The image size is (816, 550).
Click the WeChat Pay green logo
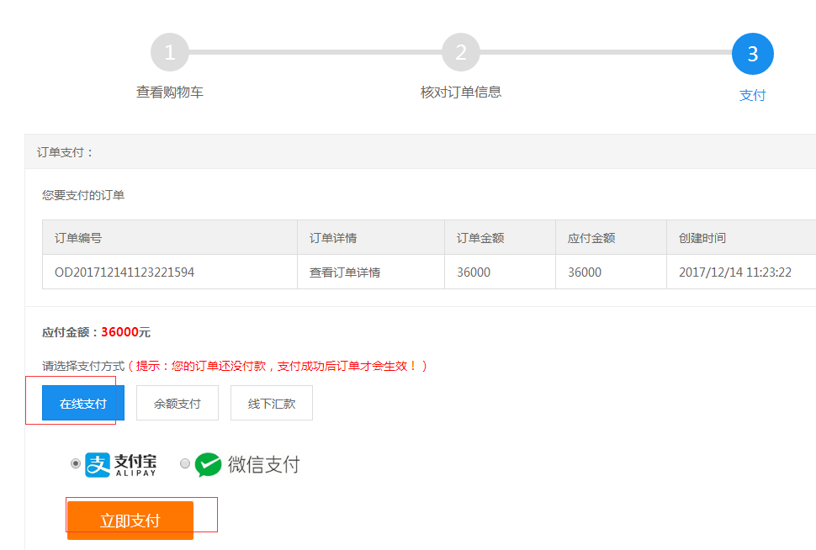[208, 465]
